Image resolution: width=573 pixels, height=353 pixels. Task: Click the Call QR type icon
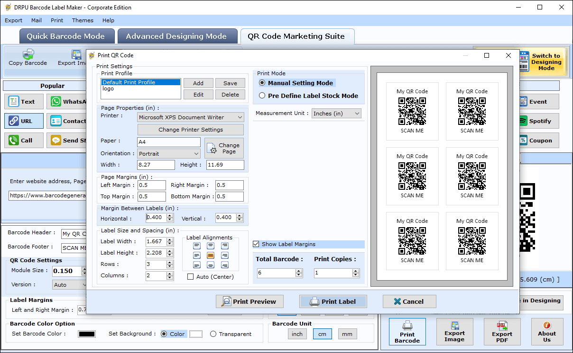(14, 140)
